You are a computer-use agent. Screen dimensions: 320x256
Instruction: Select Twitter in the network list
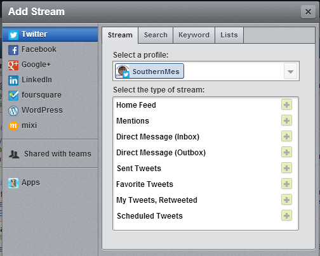[50, 34]
